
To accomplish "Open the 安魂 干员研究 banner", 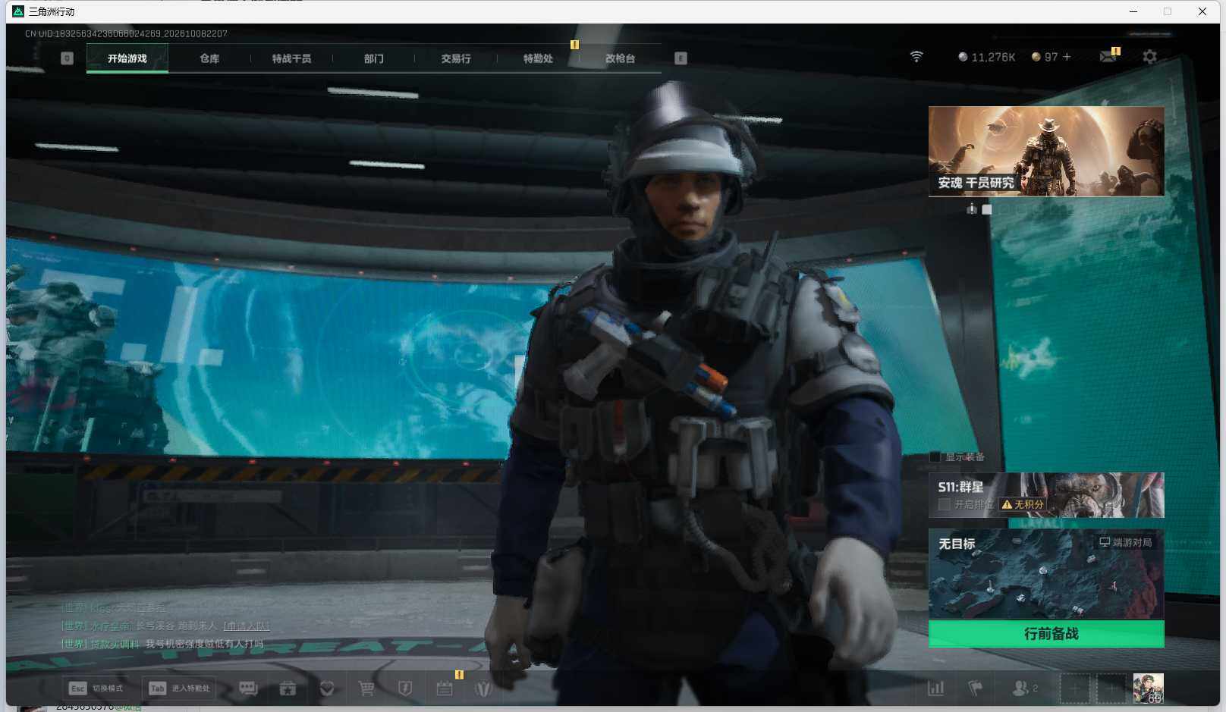I will point(1046,151).
